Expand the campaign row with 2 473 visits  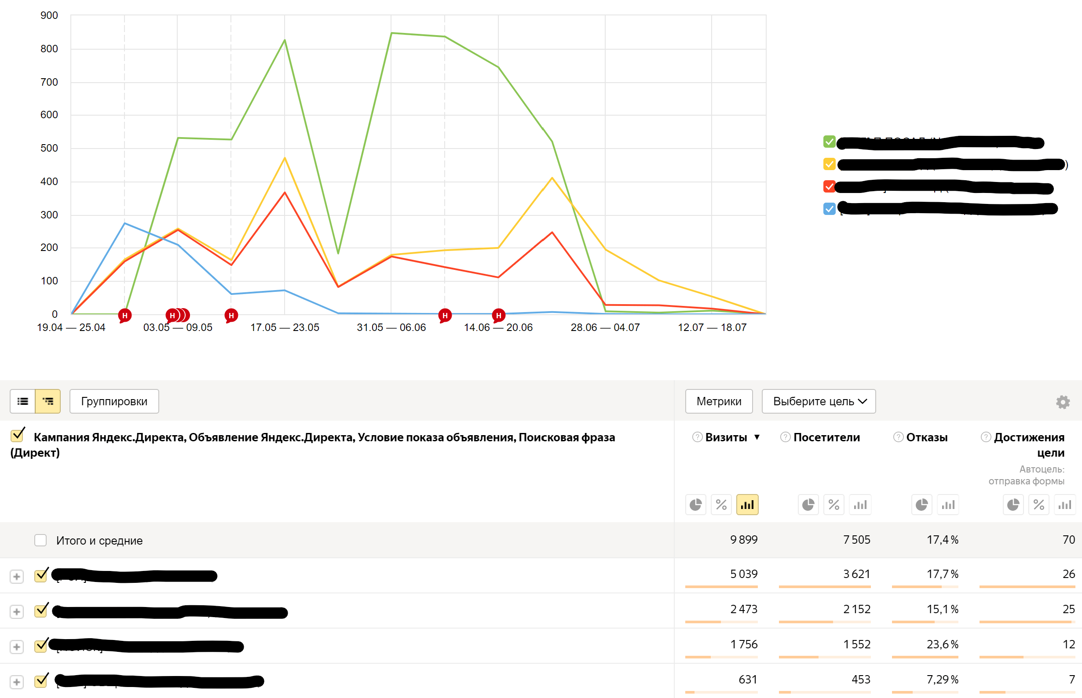pos(17,612)
